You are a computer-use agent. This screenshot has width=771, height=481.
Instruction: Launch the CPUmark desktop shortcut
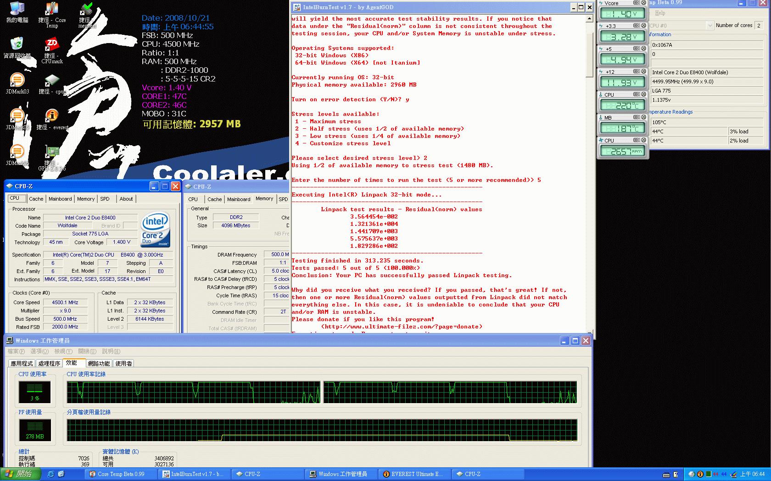pos(52,50)
